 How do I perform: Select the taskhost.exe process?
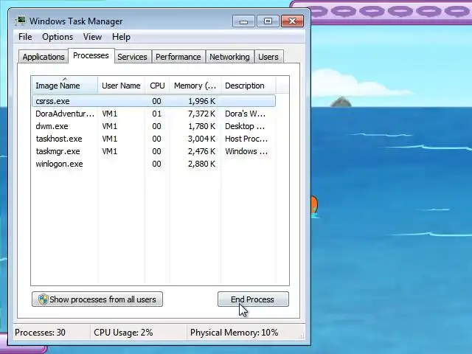click(153, 139)
